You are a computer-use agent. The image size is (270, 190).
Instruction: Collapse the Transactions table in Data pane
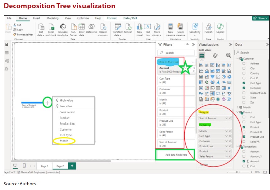click(x=238, y=147)
